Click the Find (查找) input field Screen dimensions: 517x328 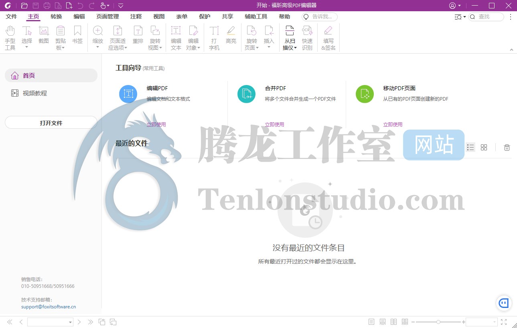click(x=486, y=17)
